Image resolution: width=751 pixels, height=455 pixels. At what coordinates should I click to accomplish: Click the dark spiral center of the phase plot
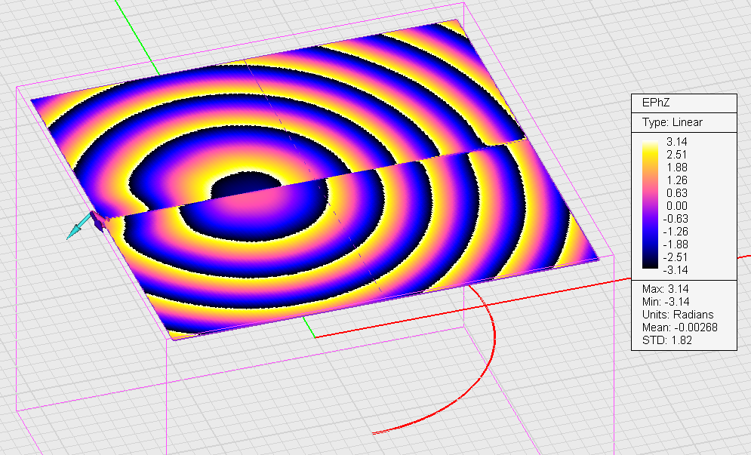point(243,188)
